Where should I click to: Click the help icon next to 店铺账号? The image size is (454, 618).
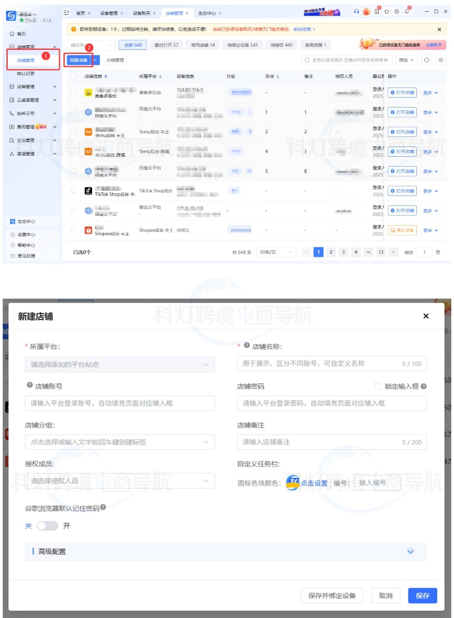(29, 385)
